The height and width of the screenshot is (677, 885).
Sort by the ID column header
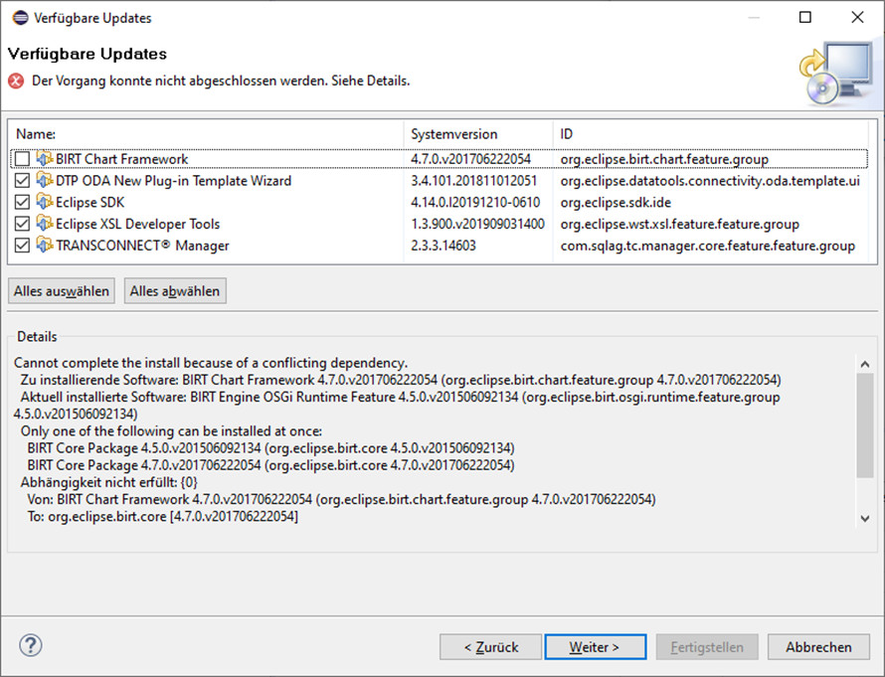pyautogui.click(x=710, y=134)
